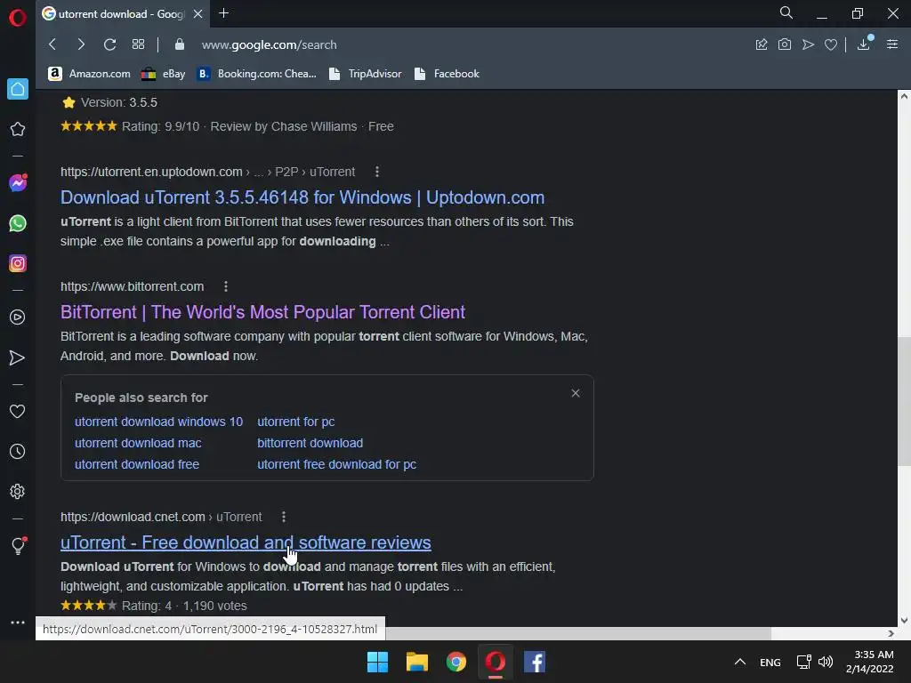This screenshot has height=683, width=911.
Task: Open Facebook bookmark
Action: (447, 74)
